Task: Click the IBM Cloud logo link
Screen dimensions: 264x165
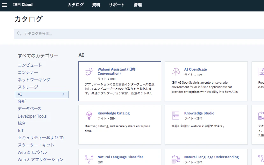Action: coord(23,5)
